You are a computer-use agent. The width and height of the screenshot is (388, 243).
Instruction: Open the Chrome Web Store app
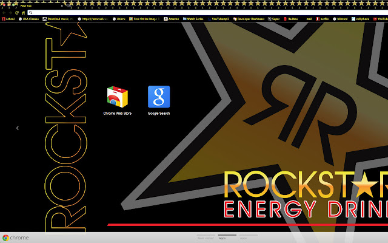117,100
